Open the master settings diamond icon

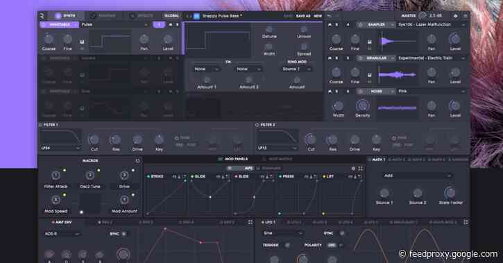coord(456,15)
